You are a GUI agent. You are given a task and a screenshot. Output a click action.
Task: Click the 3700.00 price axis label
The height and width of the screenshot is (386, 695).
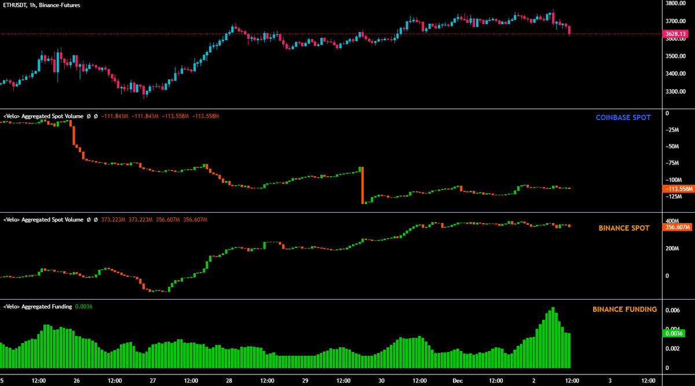pyautogui.click(x=676, y=21)
